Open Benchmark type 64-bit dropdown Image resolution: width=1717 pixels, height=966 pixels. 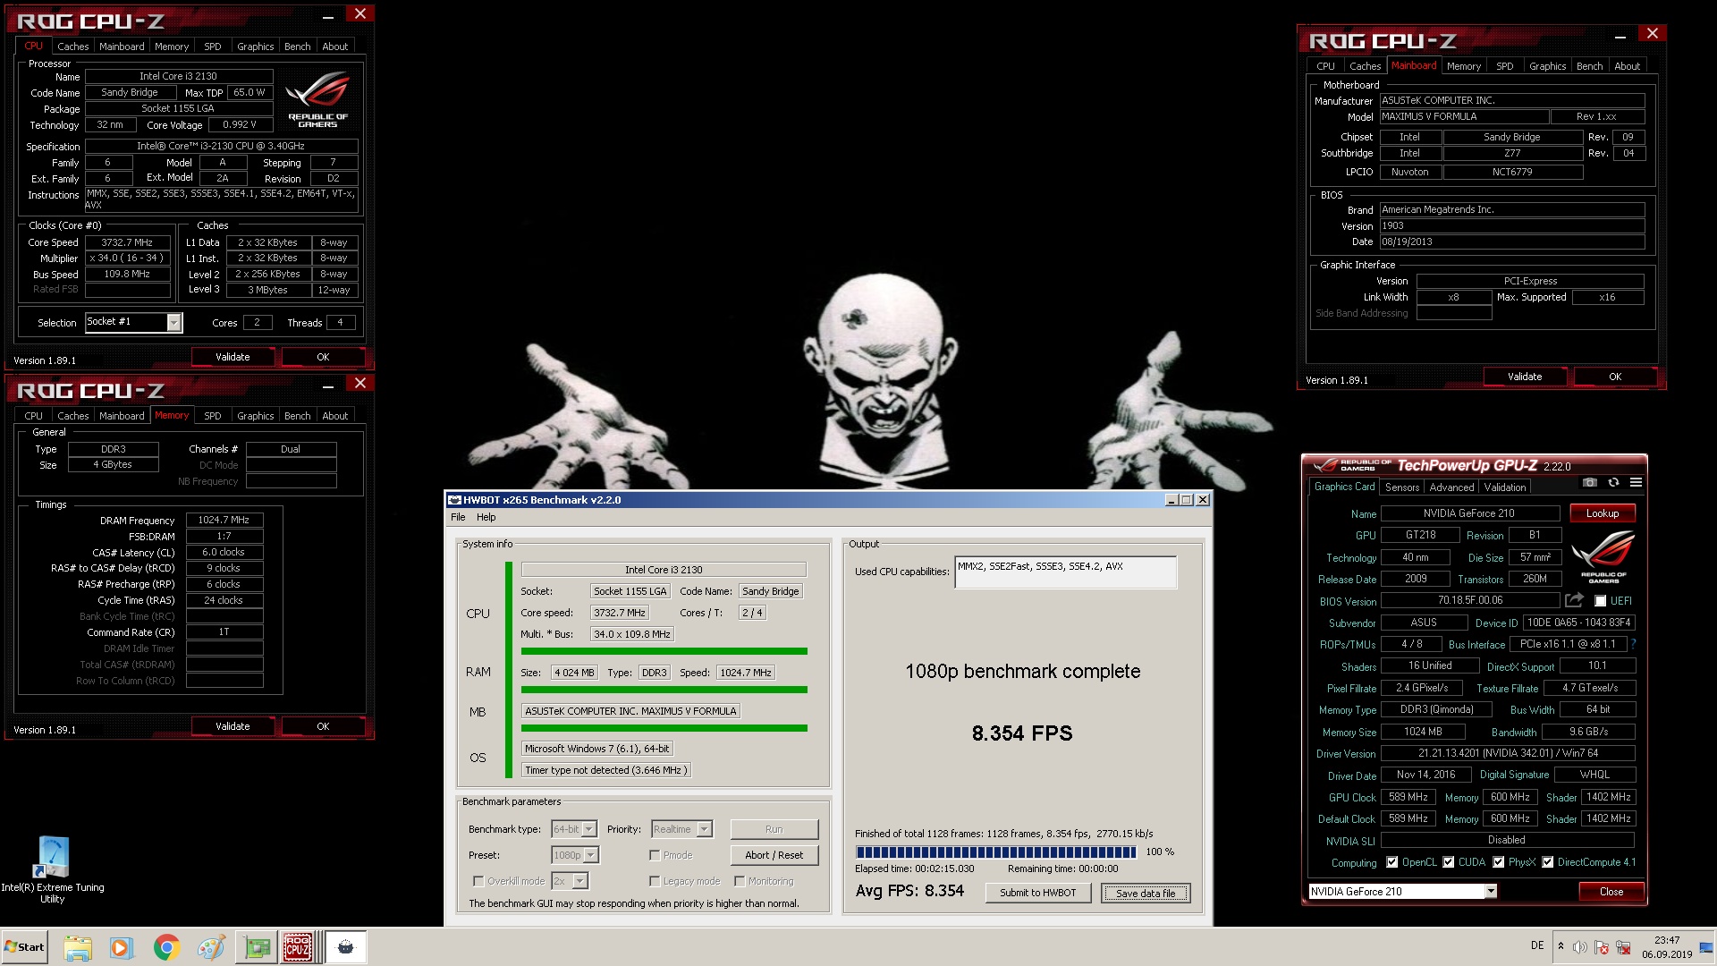574,829
